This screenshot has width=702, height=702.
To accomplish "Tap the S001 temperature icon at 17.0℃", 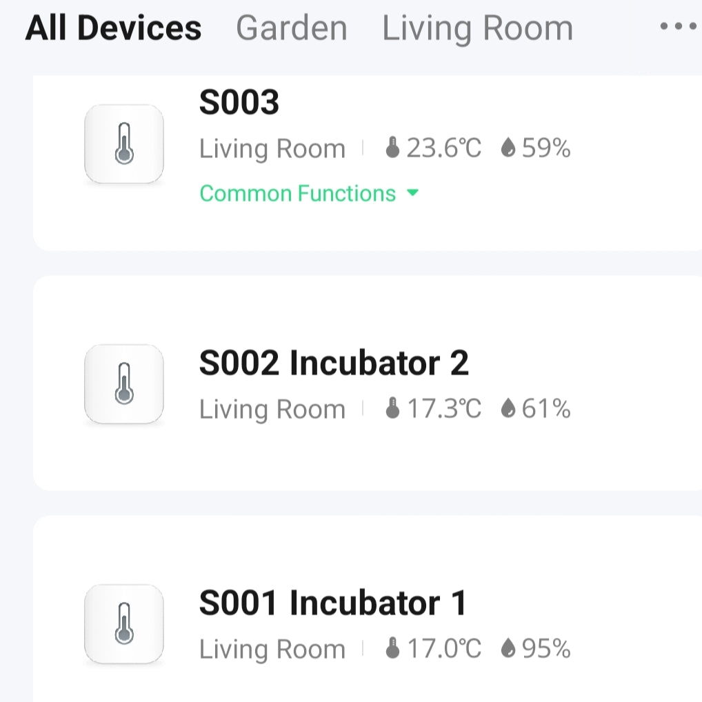I will coord(392,649).
